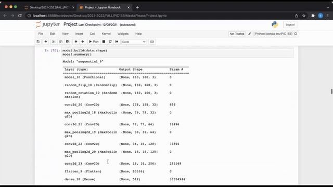This screenshot has width=333, height=187.
Task: Interrupt the kernel stop icon
Action: point(104,42)
